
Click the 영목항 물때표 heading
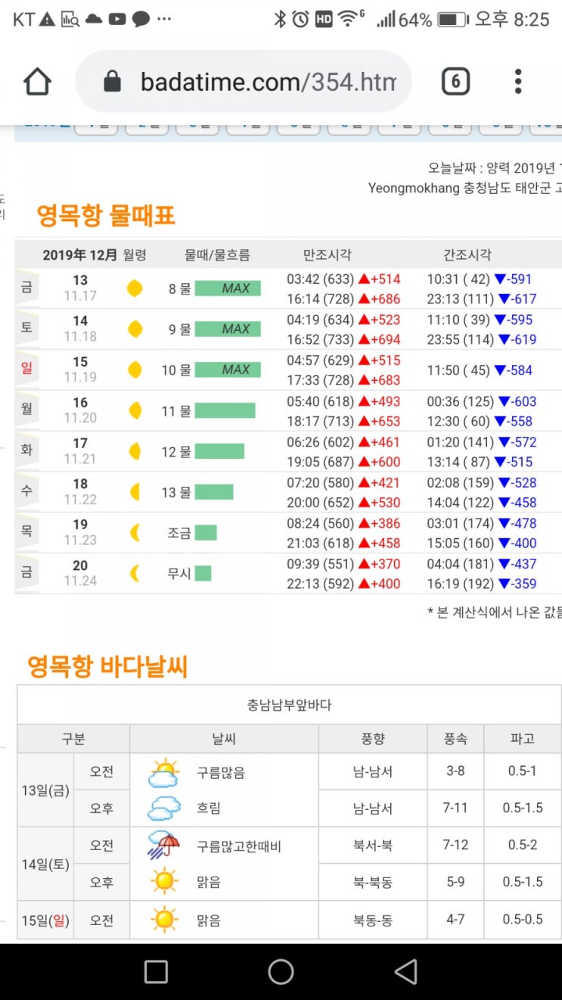coord(106,217)
